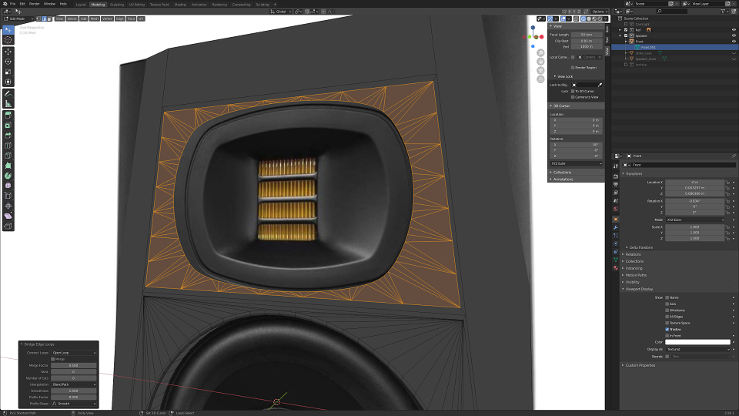Open the Object Data properties tab
The width and height of the screenshot is (739, 416).
[x=616, y=260]
